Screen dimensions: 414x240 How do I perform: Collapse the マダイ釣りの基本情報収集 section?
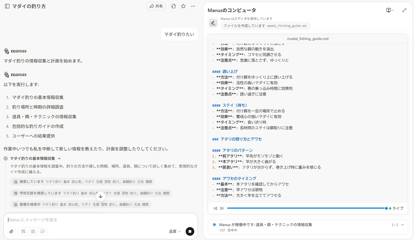click(59, 158)
